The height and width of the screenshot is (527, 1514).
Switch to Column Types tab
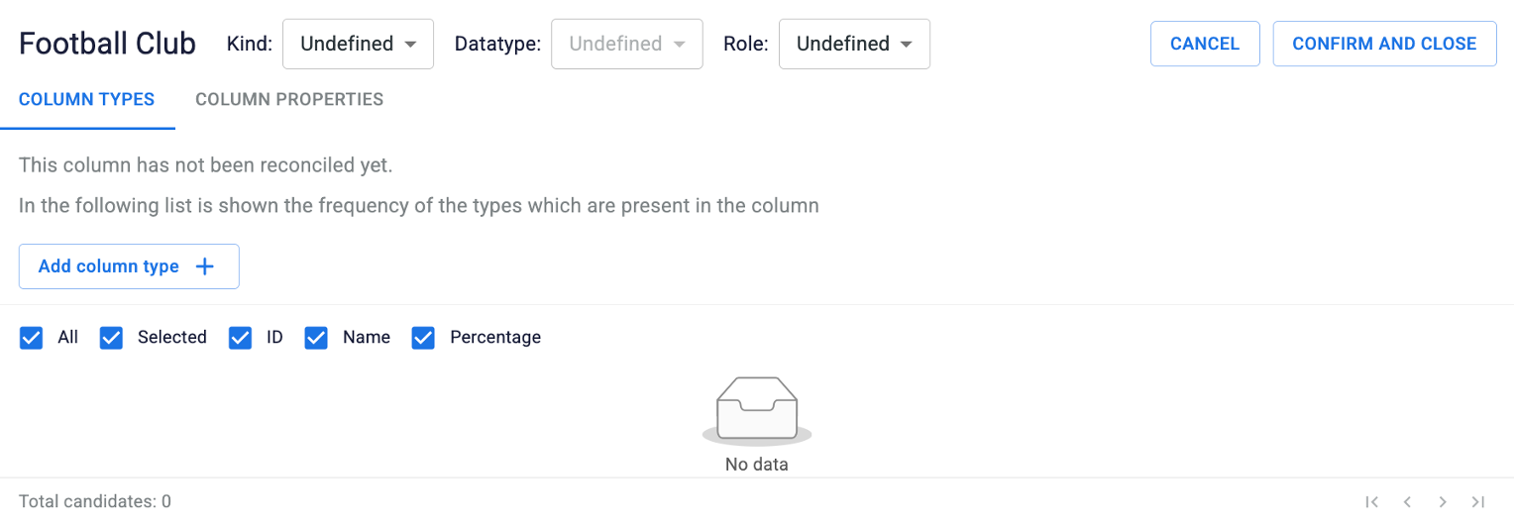87,99
